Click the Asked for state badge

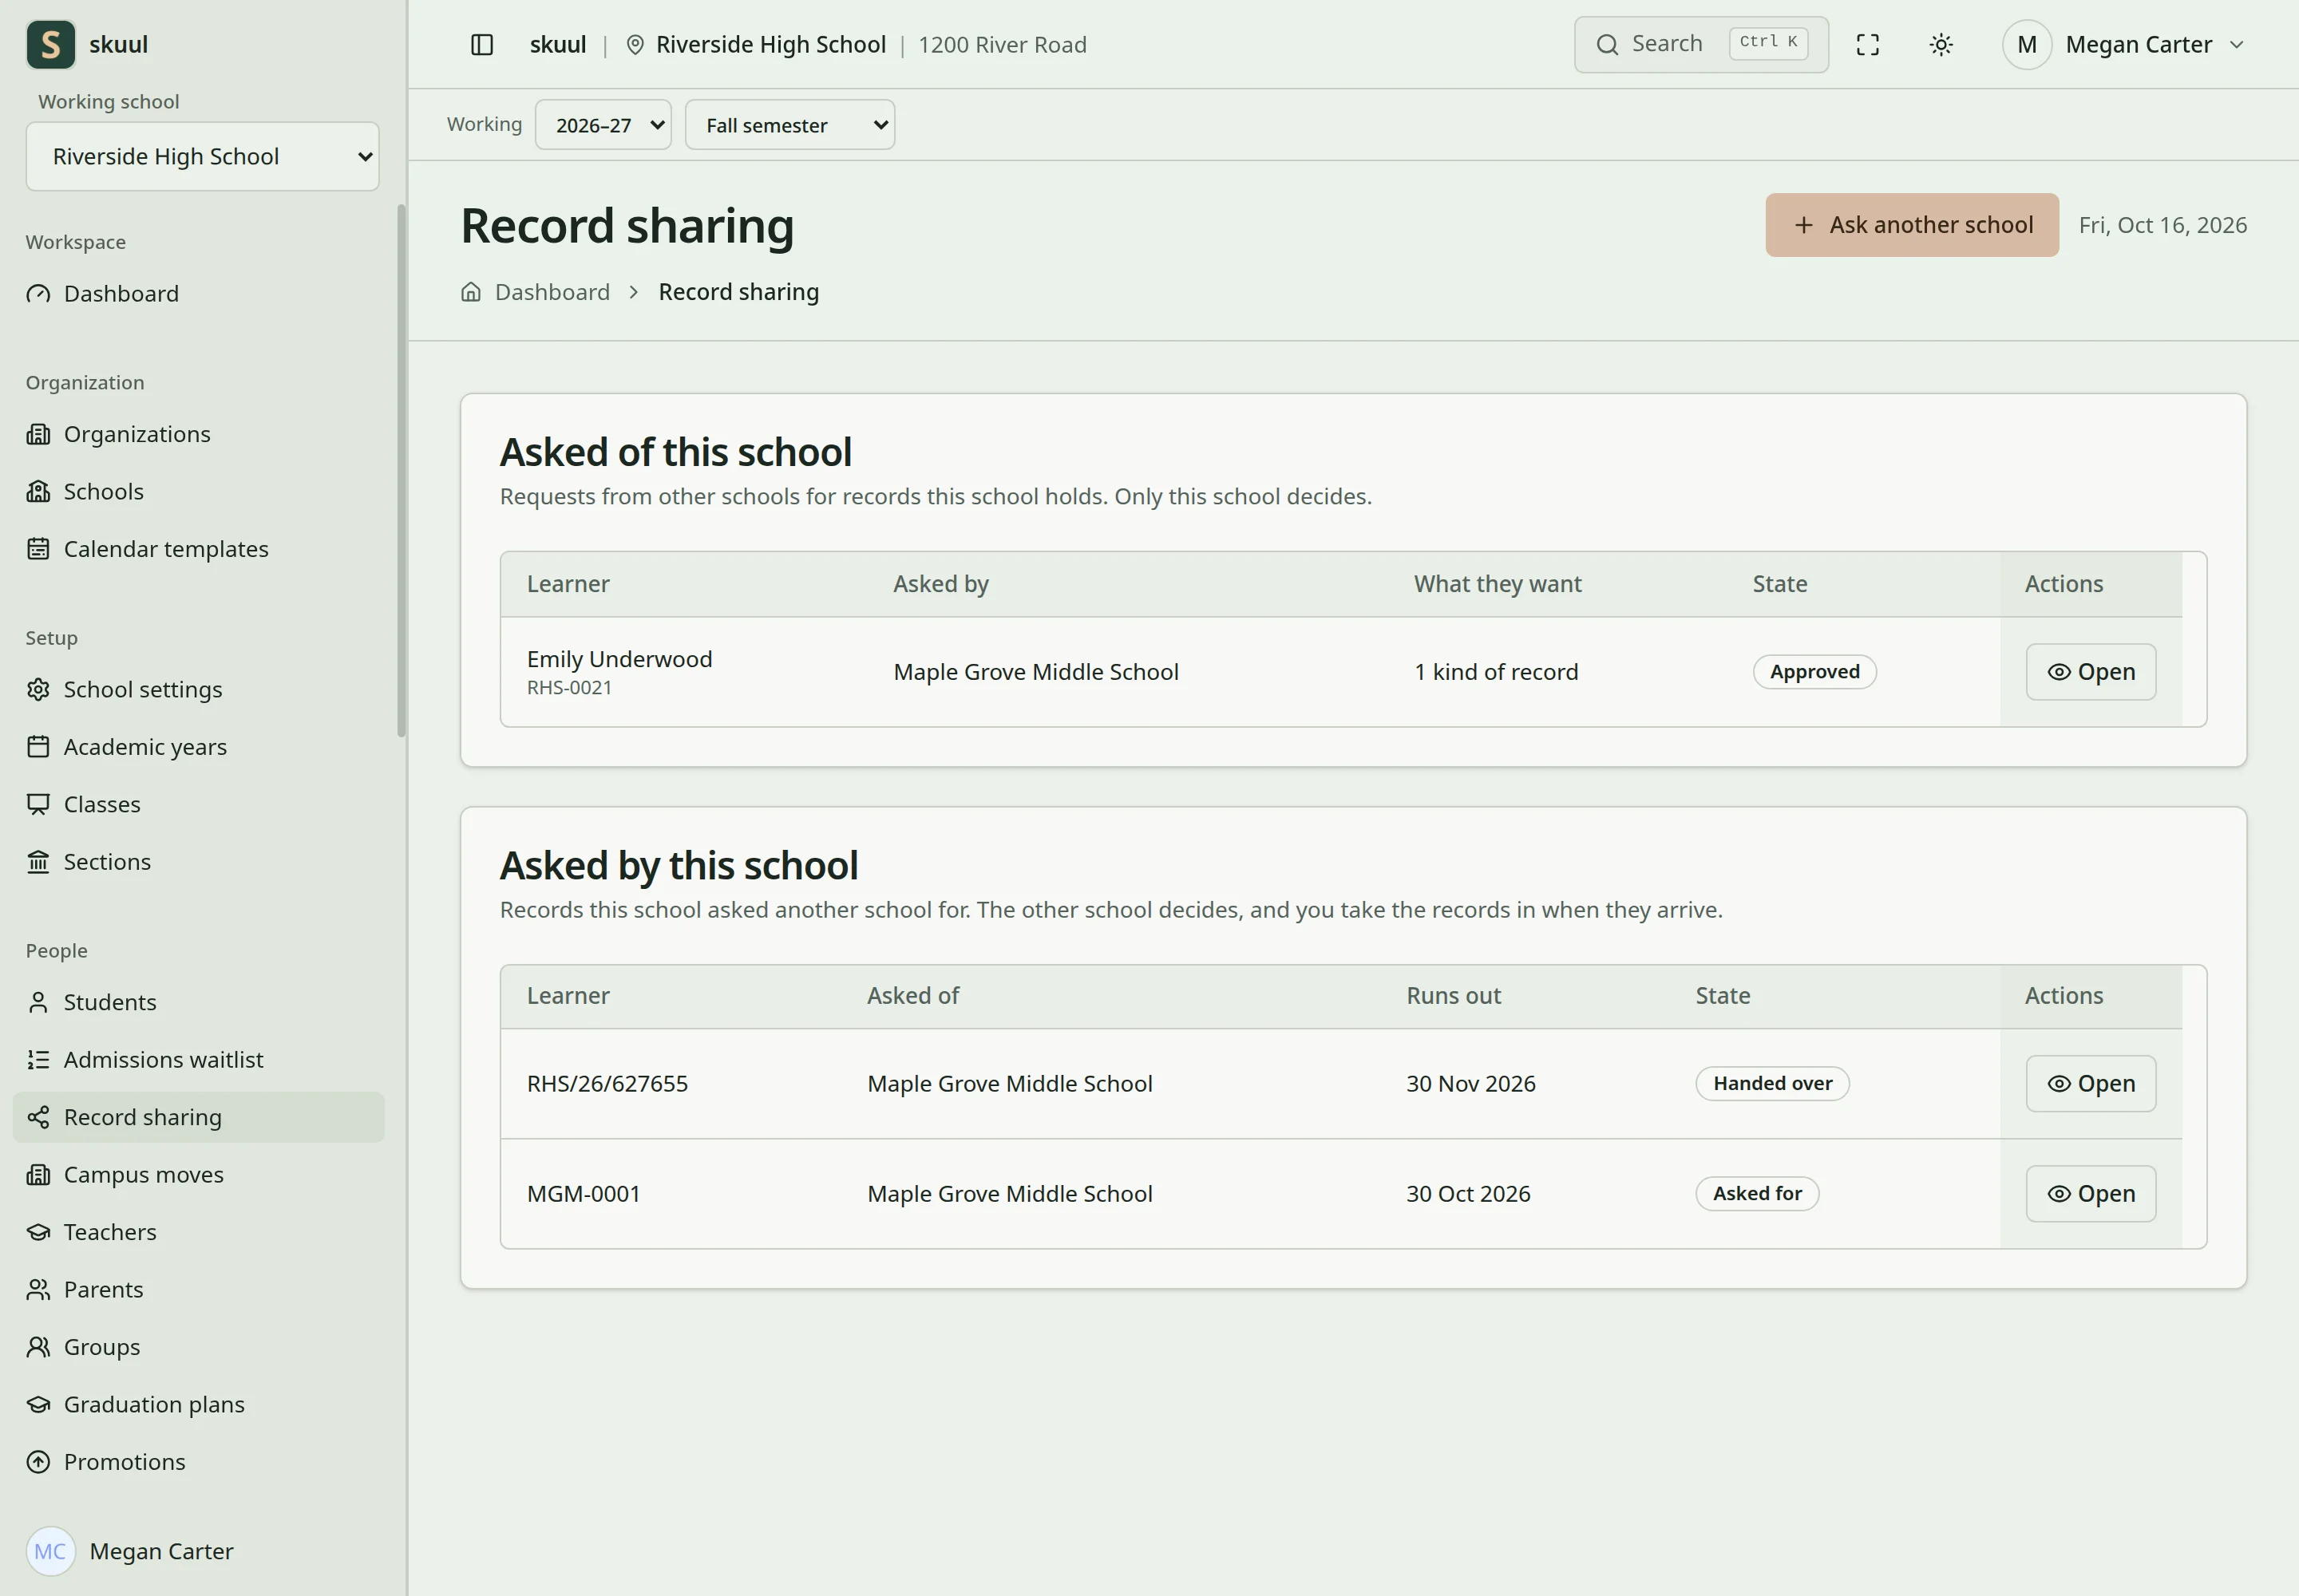[x=1758, y=1194]
